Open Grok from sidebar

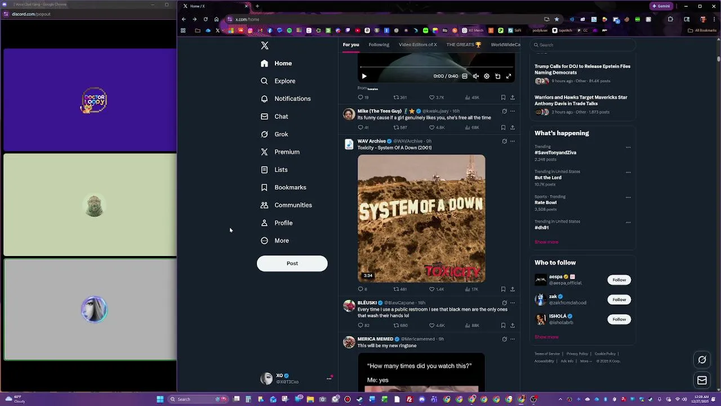tap(274, 134)
